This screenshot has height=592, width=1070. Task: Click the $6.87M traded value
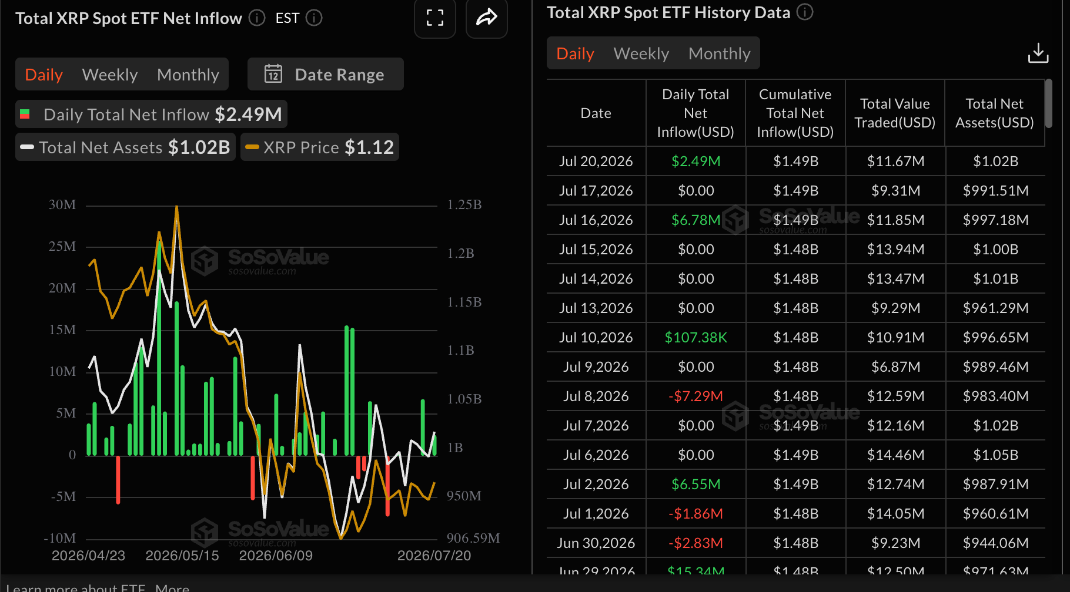pos(896,366)
